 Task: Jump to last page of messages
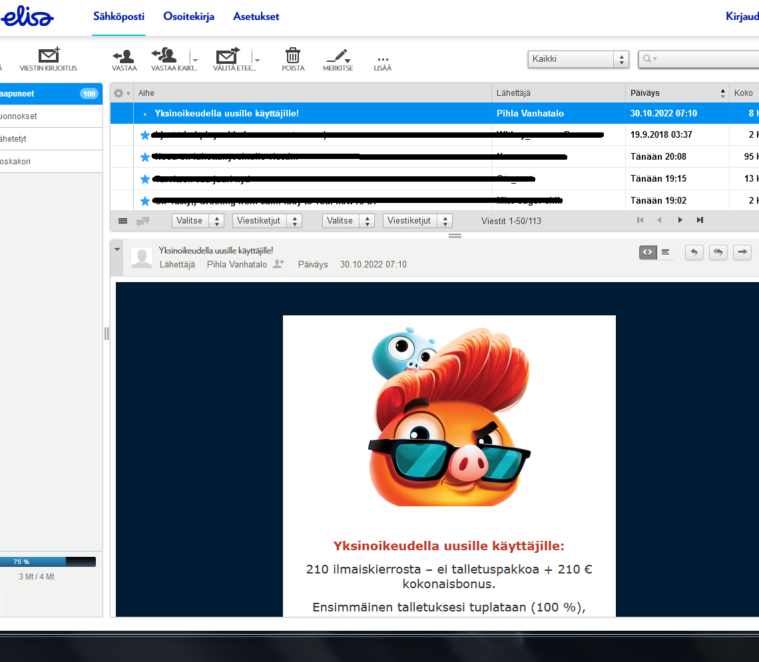point(700,220)
